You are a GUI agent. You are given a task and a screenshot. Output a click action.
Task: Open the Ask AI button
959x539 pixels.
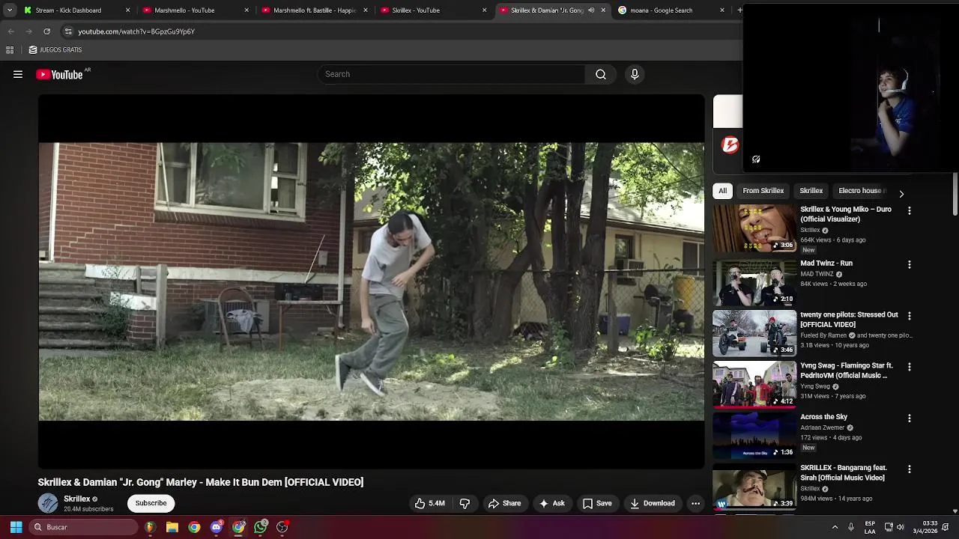coord(552,503)
